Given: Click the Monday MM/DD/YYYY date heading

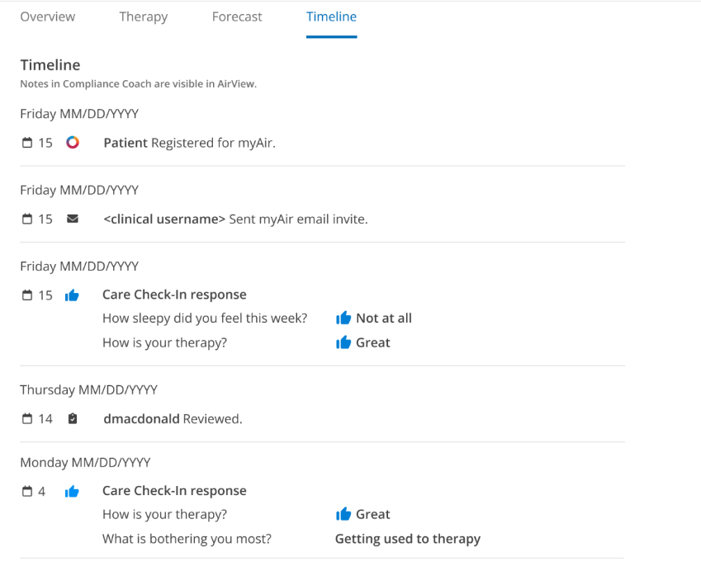Looking at the screenshot, I should [x=85, y=462].
